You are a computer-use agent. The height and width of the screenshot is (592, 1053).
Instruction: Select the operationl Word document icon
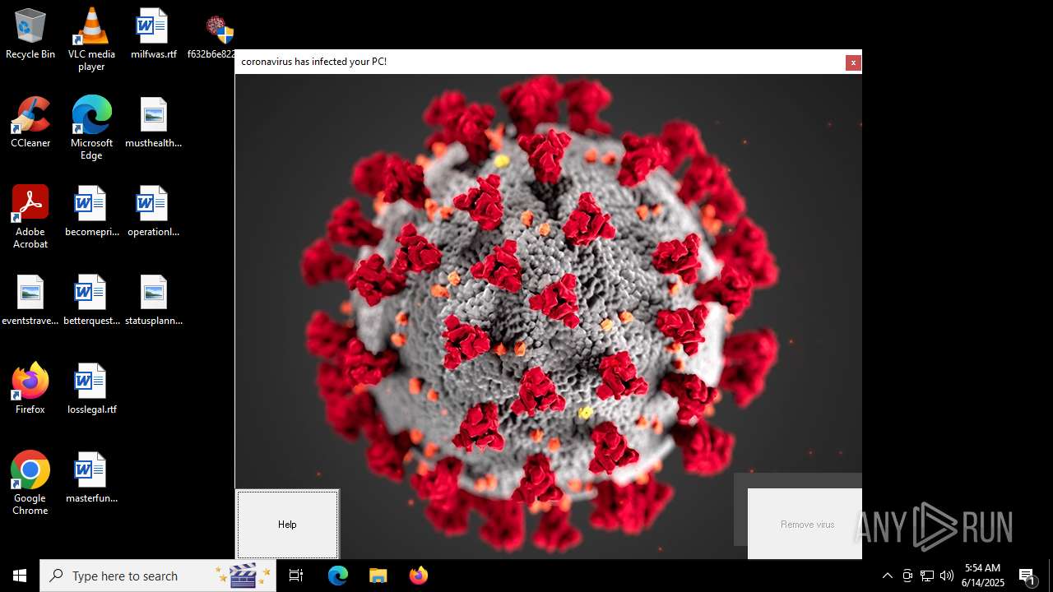pos(153,211)
